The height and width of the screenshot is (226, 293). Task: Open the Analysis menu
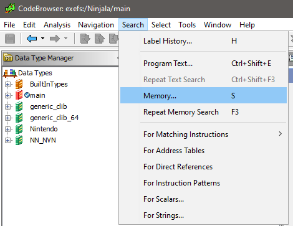[x=57, y=25]
